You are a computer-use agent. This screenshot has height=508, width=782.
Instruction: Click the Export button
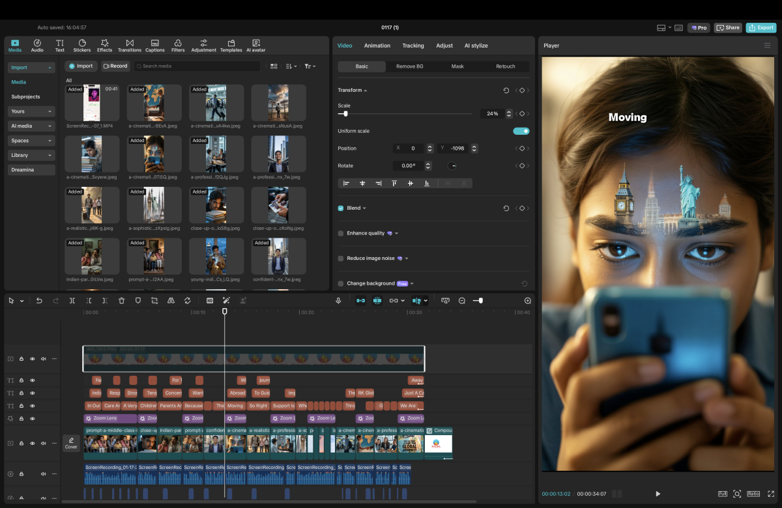pos(761,28)
